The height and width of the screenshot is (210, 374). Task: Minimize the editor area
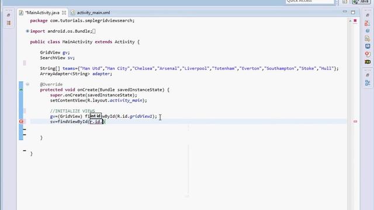click(x=345, y=12)
